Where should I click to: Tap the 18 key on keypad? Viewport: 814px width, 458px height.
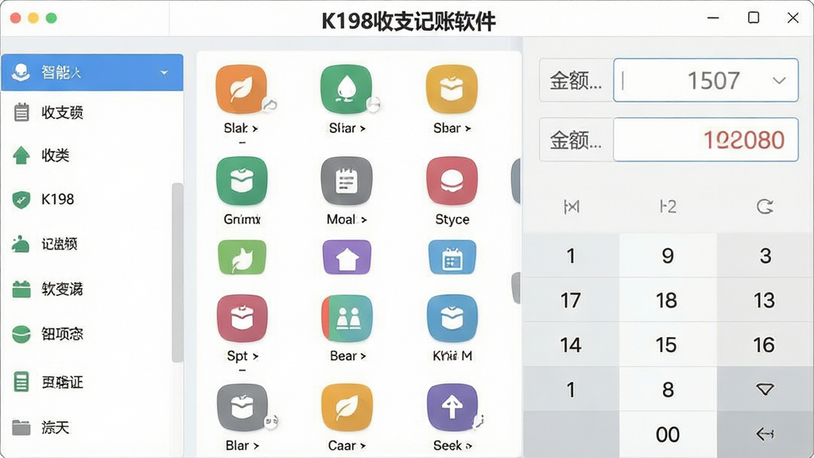pyautogui.click(x=668, y=300)
